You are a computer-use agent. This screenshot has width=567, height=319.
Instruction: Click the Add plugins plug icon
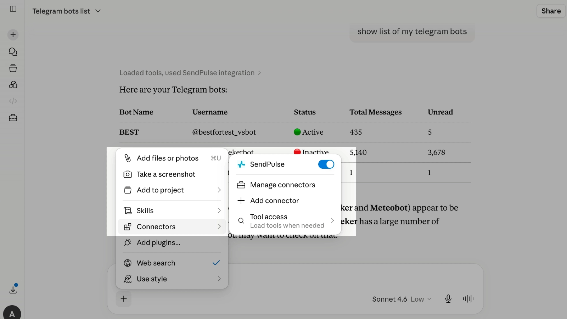[128, 242]
